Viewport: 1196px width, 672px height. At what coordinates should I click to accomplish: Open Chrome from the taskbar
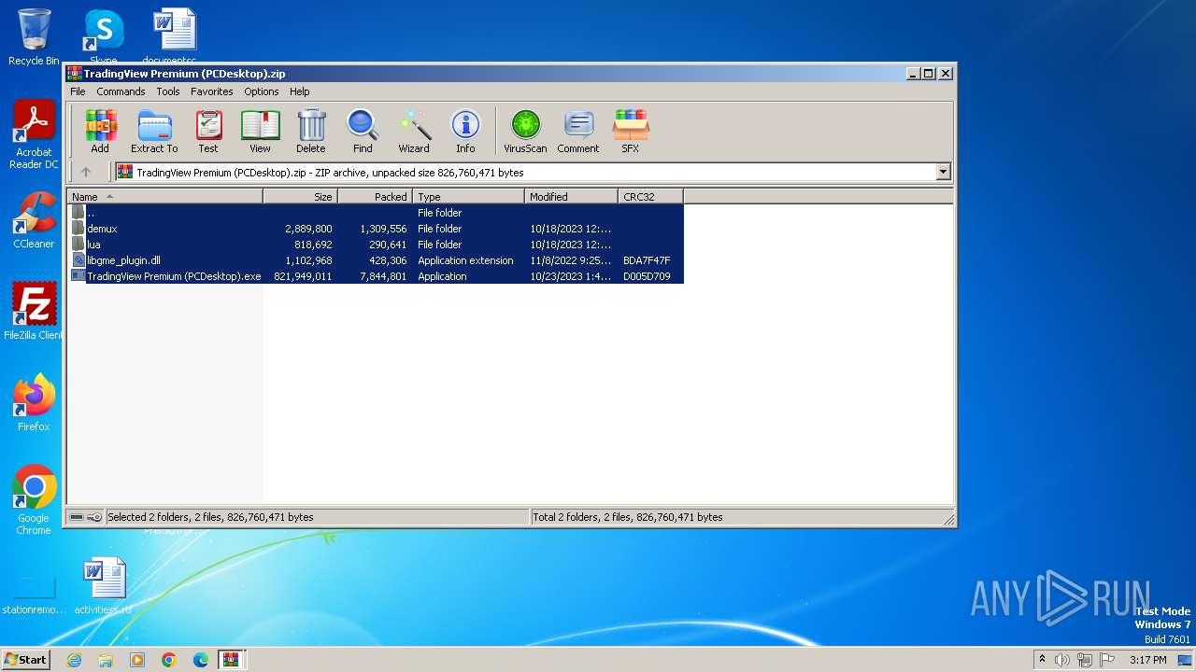click(169, 660)
